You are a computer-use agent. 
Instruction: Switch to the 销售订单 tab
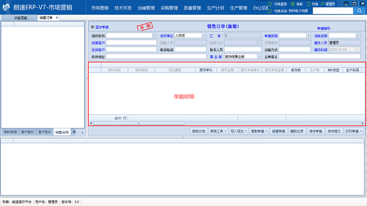46,18
